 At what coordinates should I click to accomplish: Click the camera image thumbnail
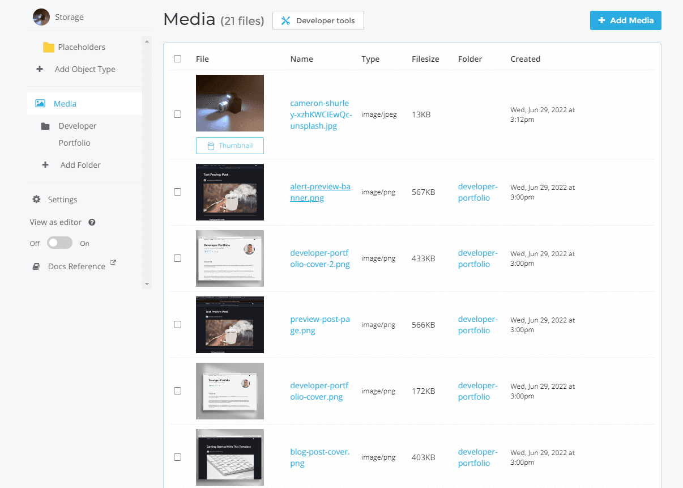pos(230,103)
